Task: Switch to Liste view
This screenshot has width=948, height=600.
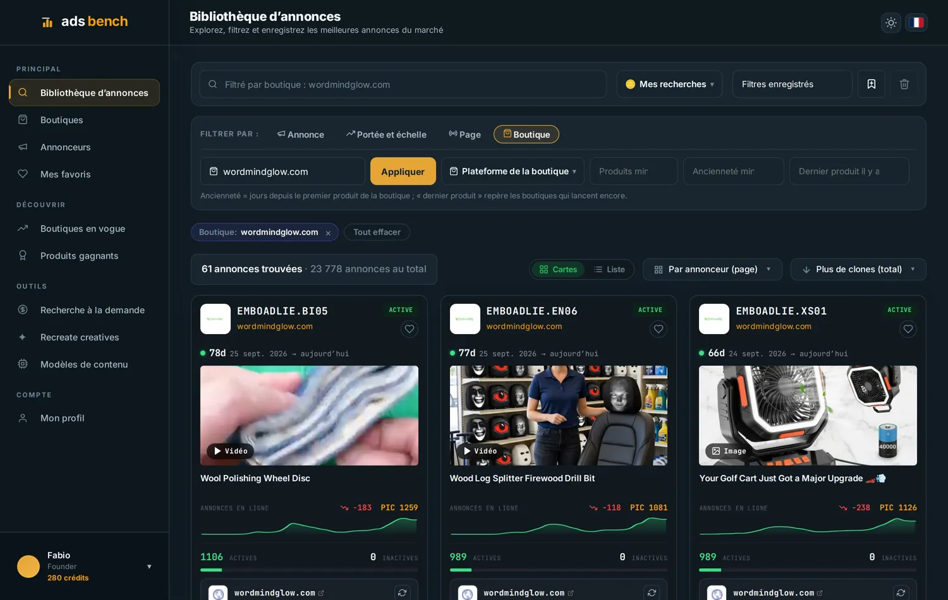Action: click(609, 270)
